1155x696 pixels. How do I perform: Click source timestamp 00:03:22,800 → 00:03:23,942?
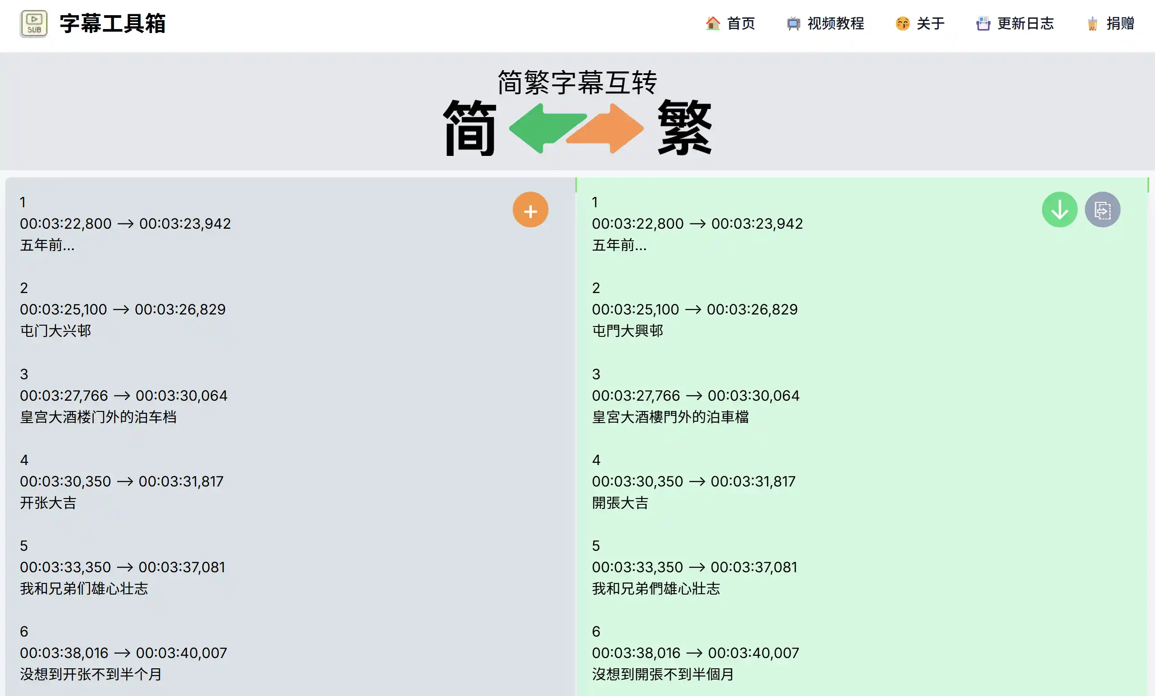pyautogui.click(x=125, y=224)
